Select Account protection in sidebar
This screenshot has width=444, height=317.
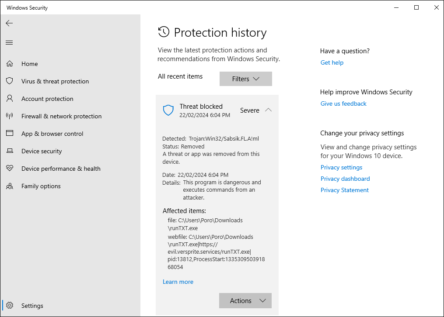[x=47, y=99]
